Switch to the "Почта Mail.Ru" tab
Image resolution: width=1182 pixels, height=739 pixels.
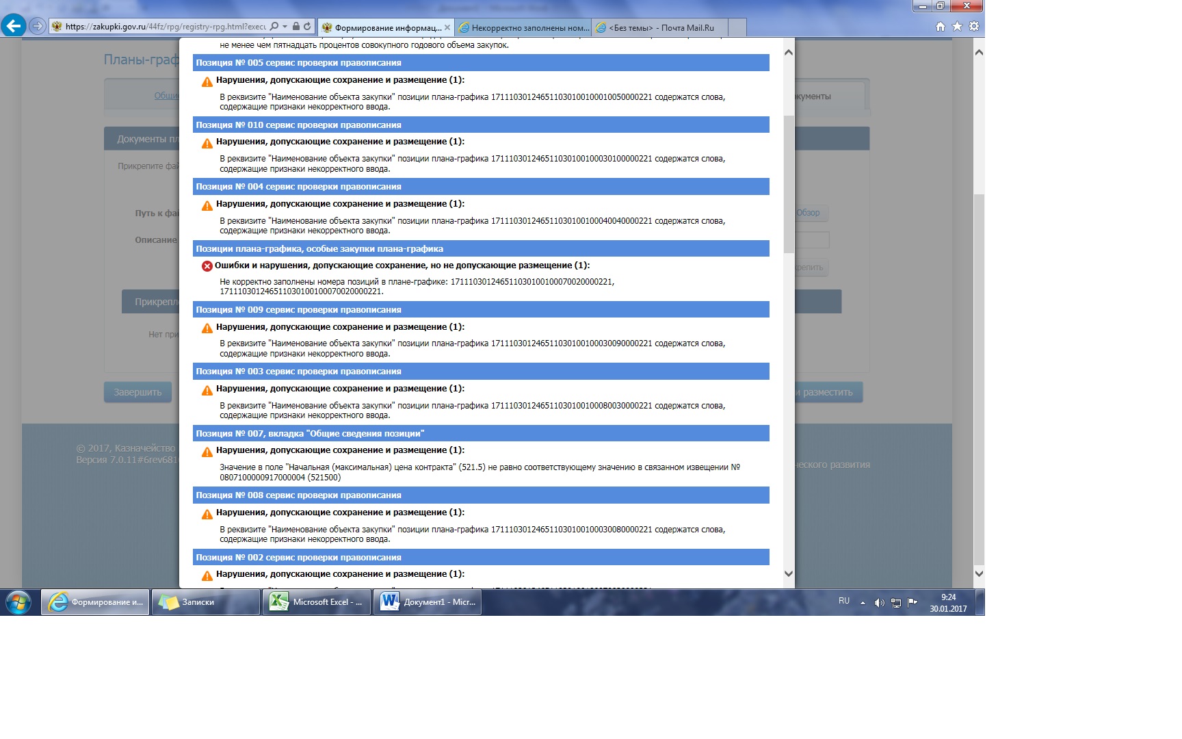click(660, 28)
